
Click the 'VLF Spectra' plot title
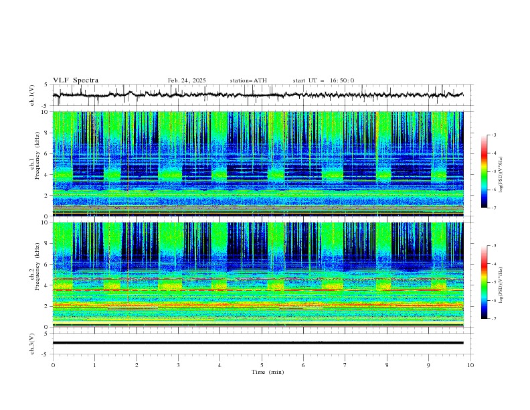(x=76, y=80)
